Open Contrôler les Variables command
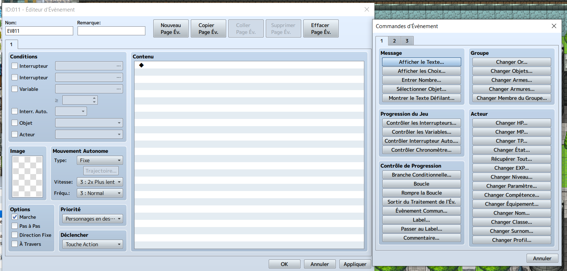The image size is (567, 271). pyautogui.click(x=422, y=132)
